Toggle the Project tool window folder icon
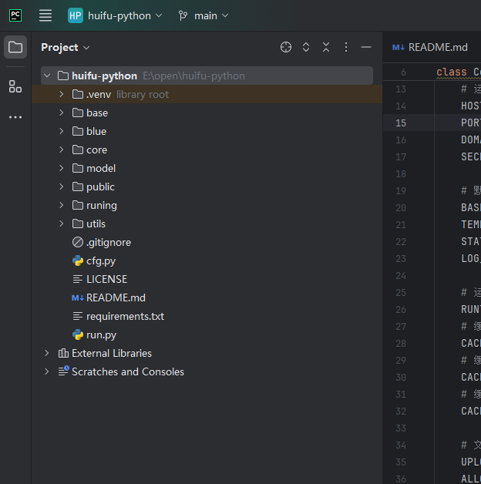Screen dimensions: 481x484 click(x=15, y=47)
